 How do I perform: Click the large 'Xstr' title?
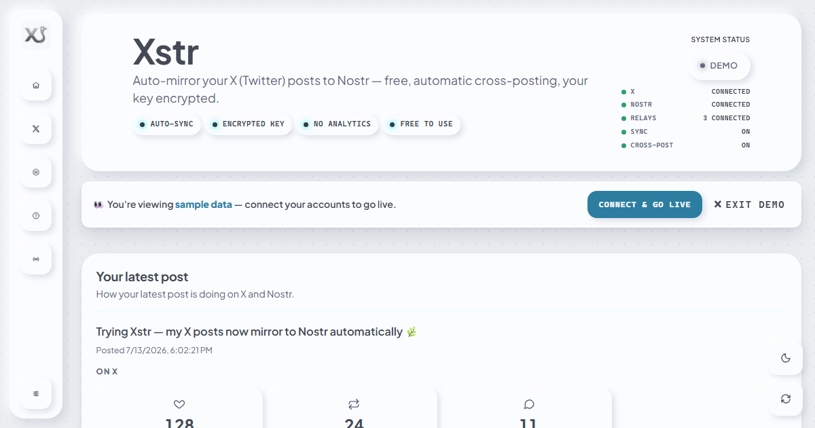click(166, 50)
